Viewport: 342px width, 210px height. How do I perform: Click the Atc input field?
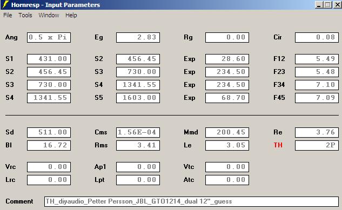[x=227, y=180]
